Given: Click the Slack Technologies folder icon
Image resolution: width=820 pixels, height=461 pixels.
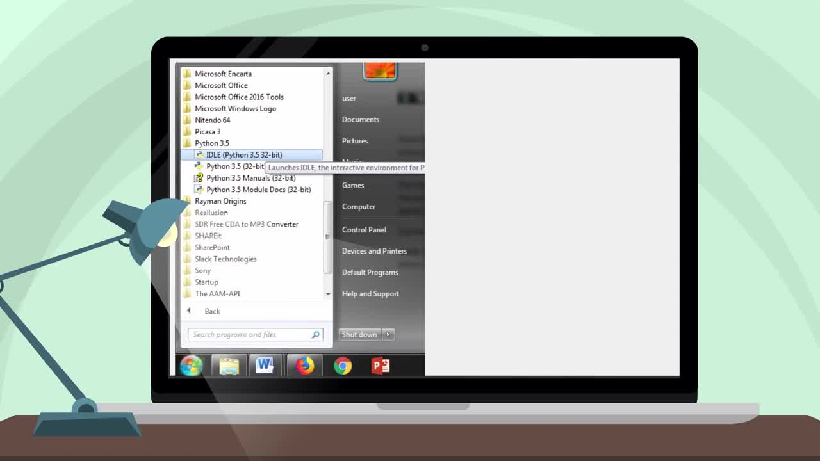Looking at the screenshot, I should click(187, 259).
